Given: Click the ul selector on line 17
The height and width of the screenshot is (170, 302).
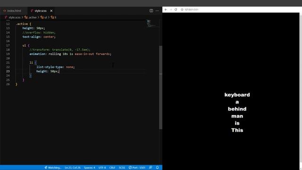Looking at the screenshot, I should 24,45.
